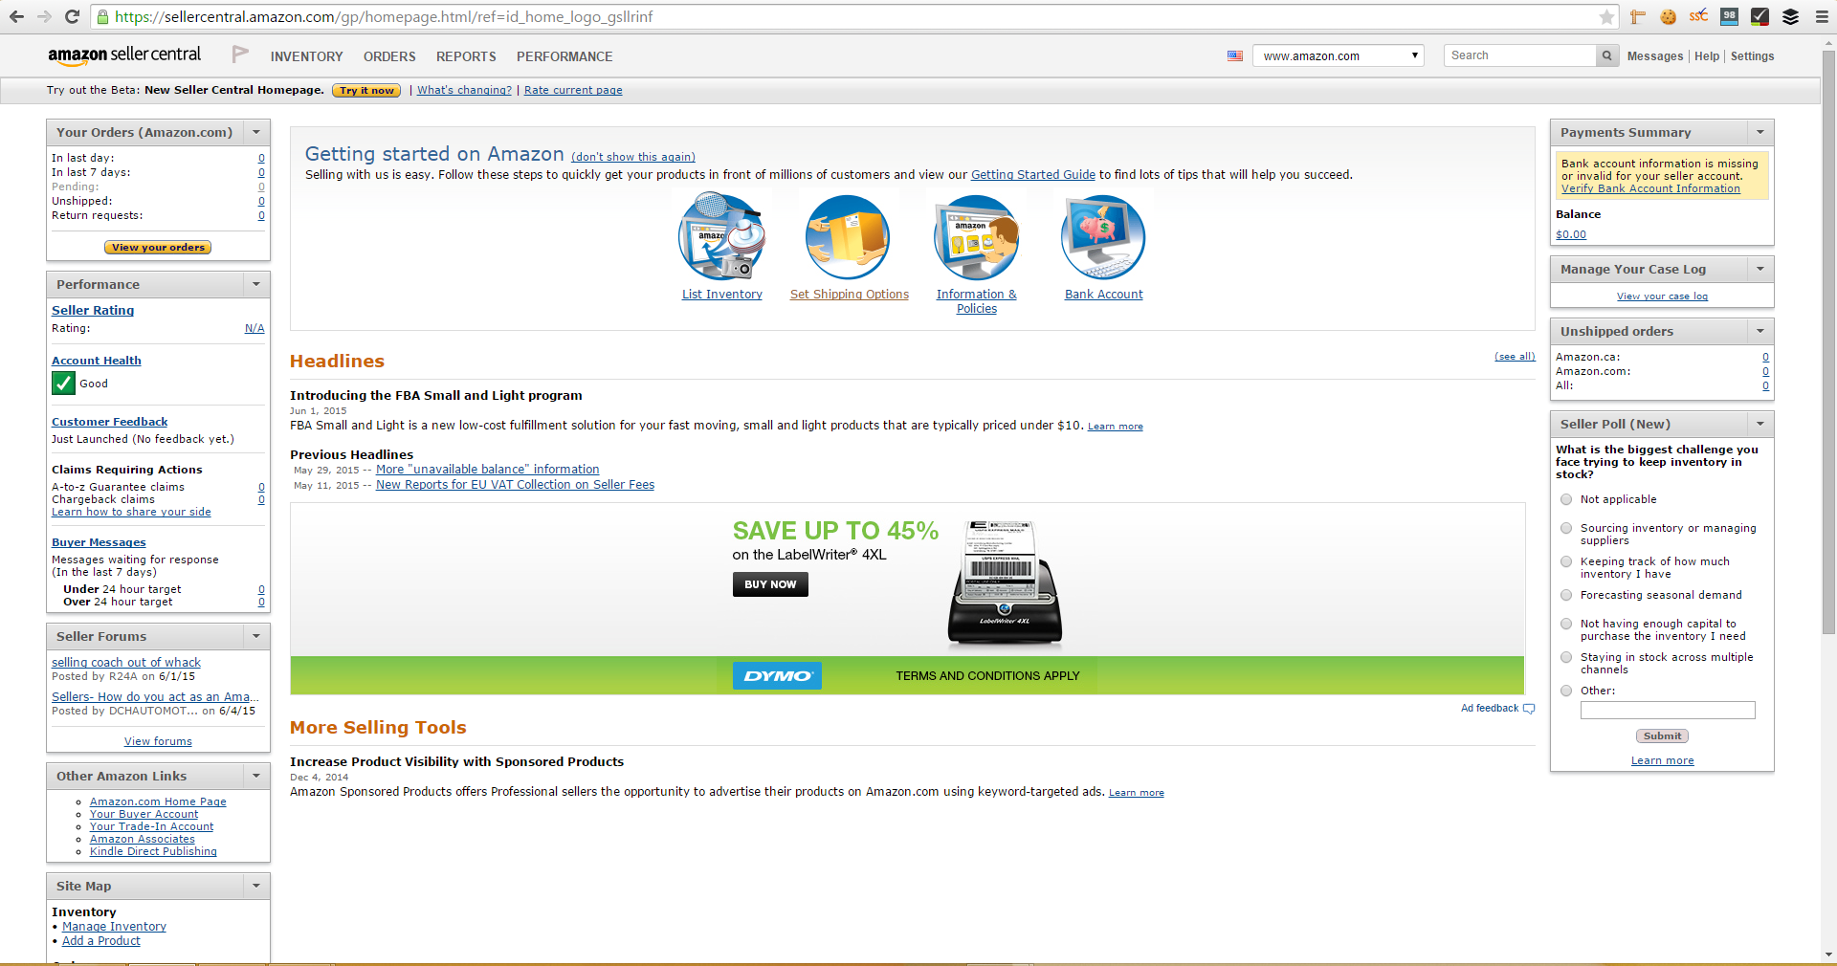Click the View your orders button
1837x966 pixels.
click(158, 248)
